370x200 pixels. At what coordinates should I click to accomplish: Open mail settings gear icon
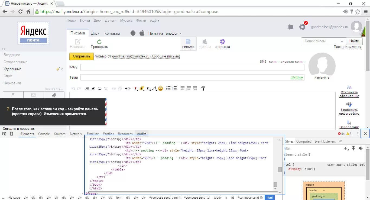tap(303, 27)
